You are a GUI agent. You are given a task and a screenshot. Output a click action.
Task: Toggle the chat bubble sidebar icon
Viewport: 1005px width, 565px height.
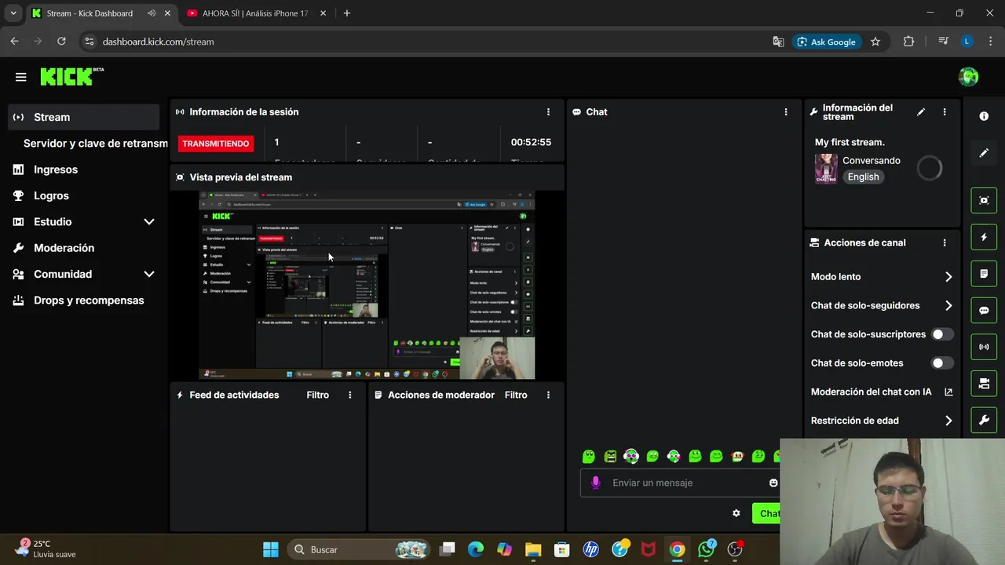[984, 310]
